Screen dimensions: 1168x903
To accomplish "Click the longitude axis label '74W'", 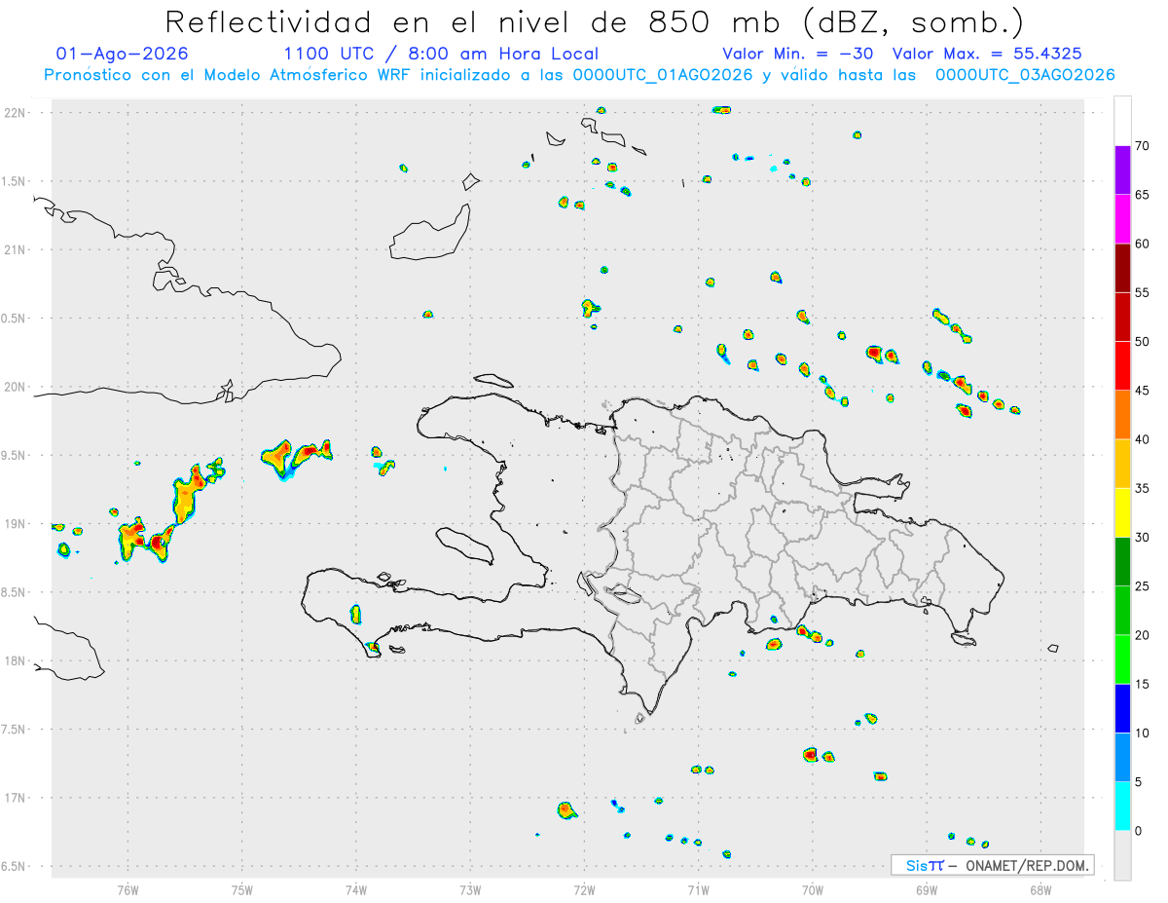I will (x=356, y=889).
